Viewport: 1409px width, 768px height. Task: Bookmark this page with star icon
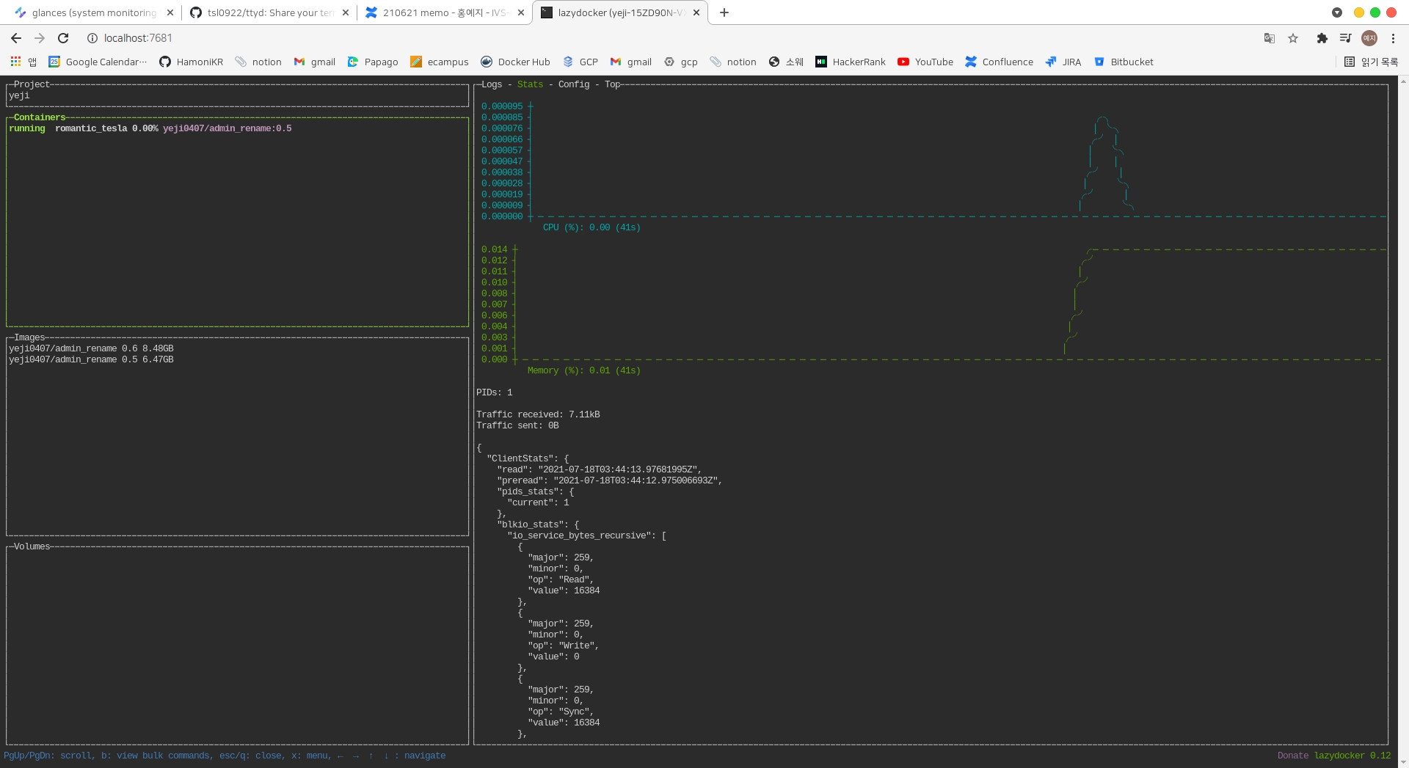tap(1293, 38)
